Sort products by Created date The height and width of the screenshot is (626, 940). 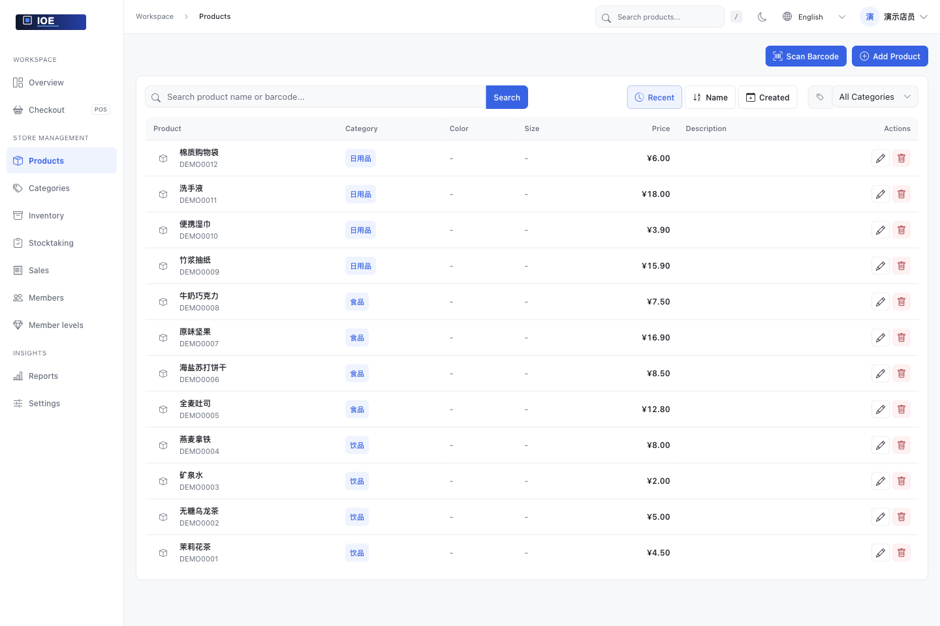(x=768, y=97)
